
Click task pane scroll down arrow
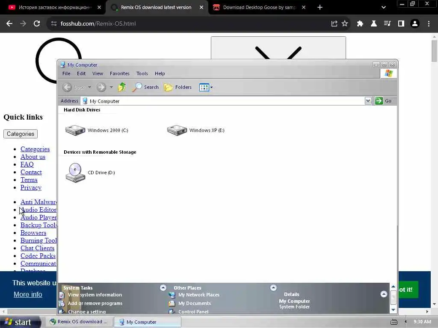[394, 310]
